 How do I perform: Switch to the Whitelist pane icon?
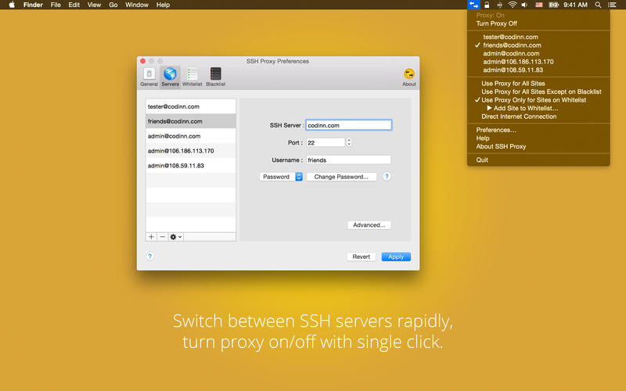click(x=192, y=76)
